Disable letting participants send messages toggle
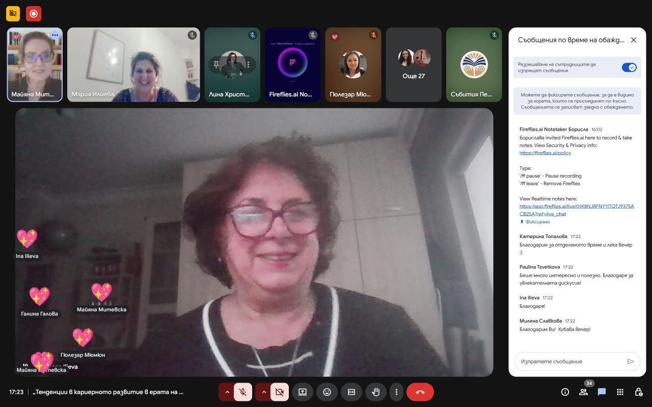The height and width of the screenshot is (407, 652). click(x=629, y=68)
